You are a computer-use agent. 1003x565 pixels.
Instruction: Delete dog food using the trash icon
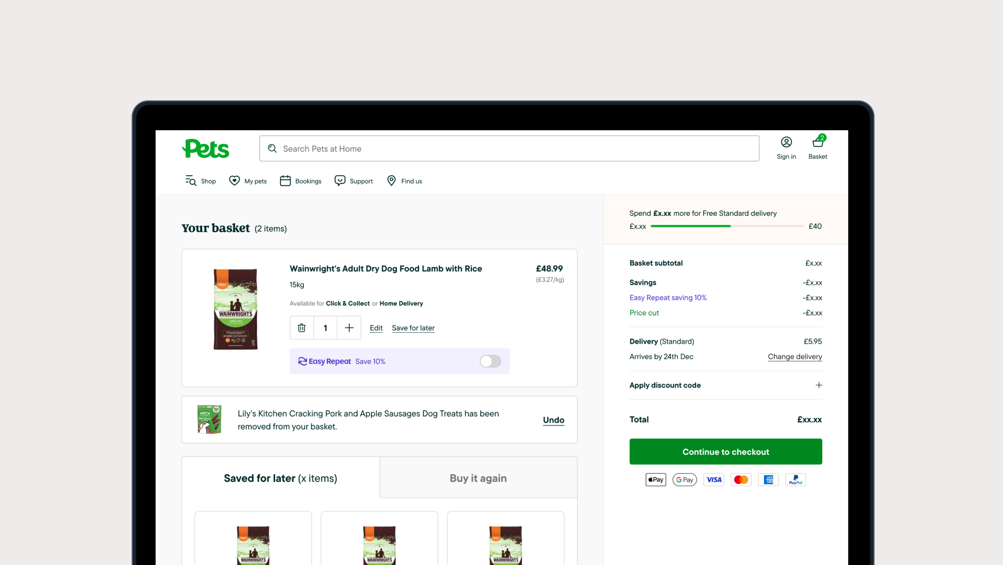[x=301, y=327]
